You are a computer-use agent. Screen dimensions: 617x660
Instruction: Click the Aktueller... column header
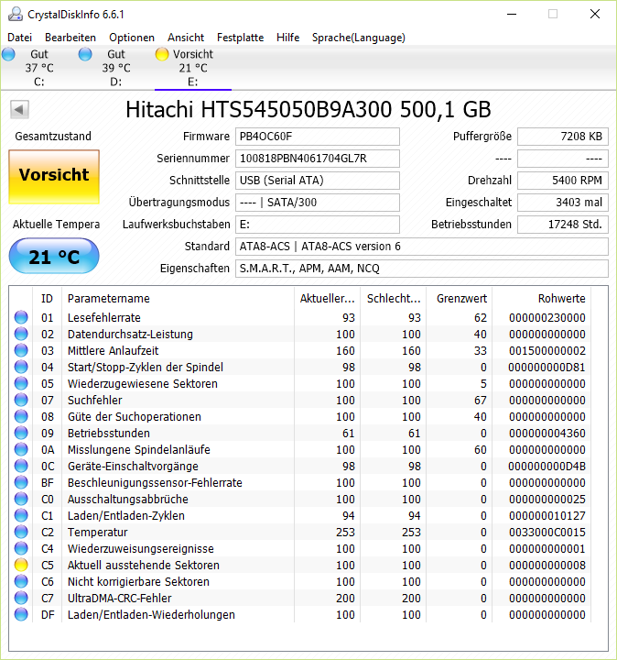[327, 299]
